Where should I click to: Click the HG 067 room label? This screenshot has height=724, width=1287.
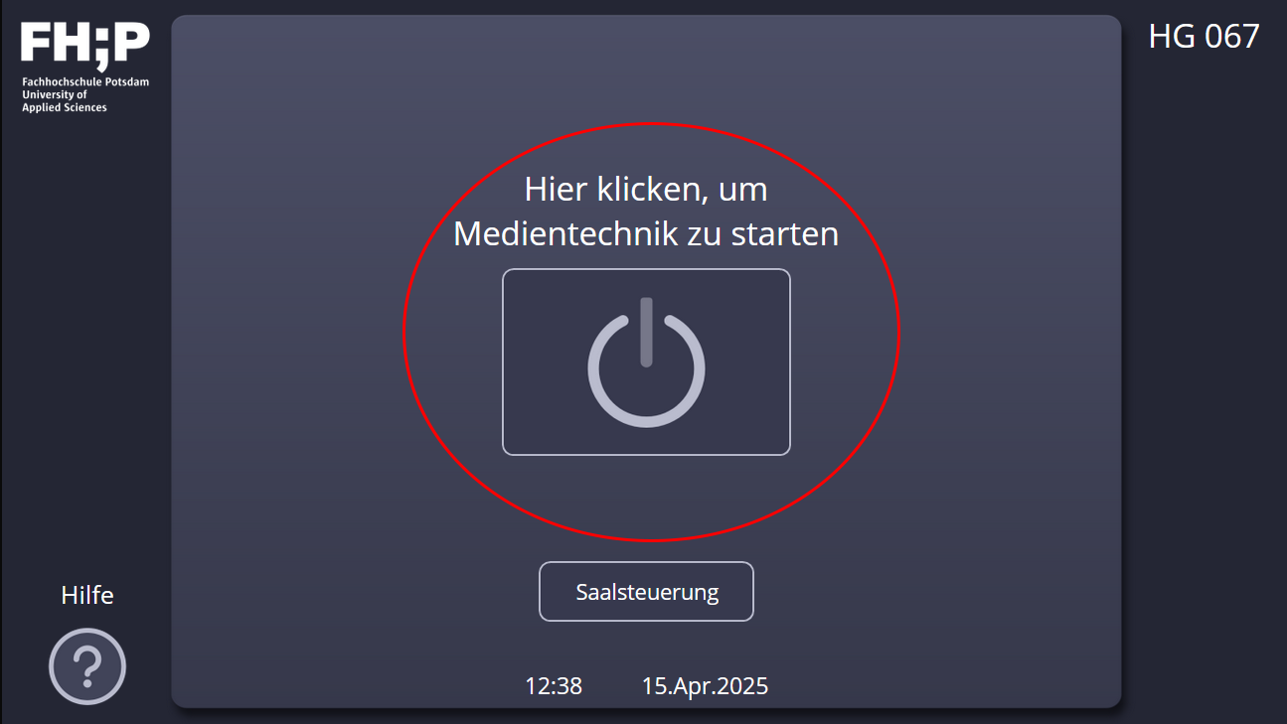point(1204,37)
